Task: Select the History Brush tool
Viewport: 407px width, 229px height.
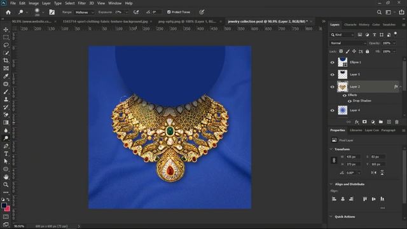Action: 6,107
